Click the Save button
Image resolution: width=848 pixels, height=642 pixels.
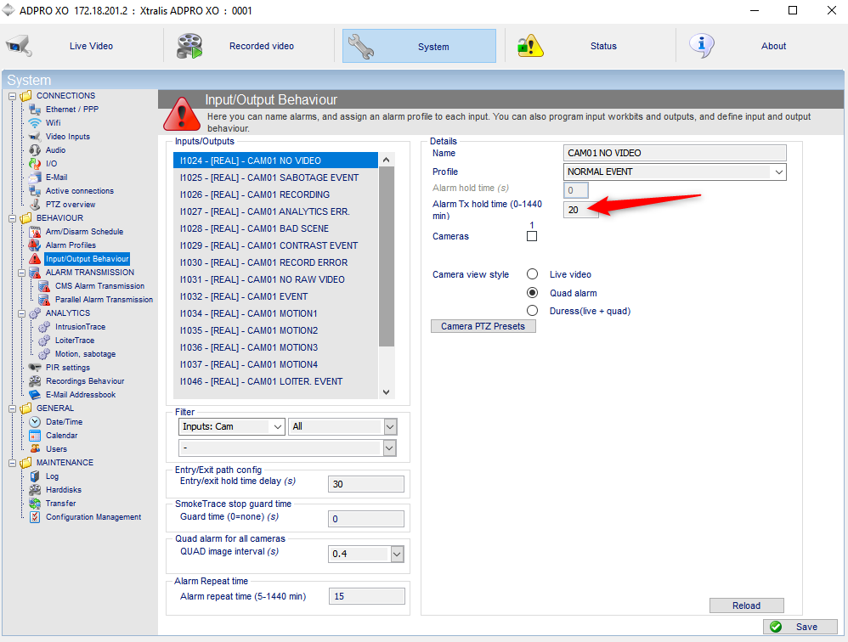(800, 627)
